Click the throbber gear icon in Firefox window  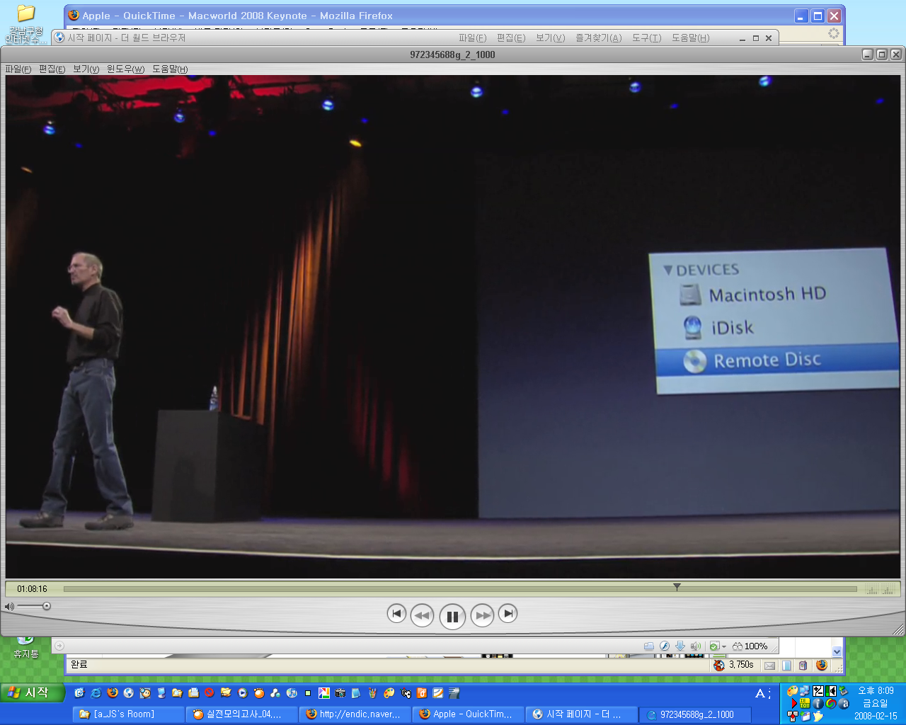tap(834, 33)
